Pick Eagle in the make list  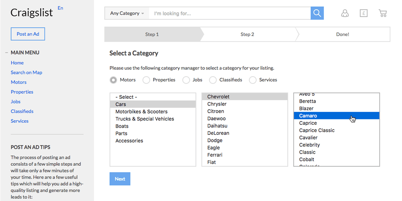pyautogui.click(x=245, y=148)
